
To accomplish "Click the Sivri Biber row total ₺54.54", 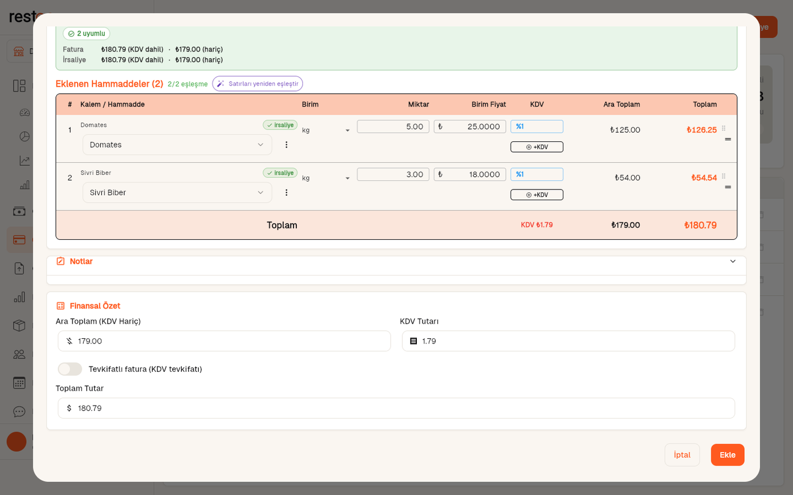I will [704, 178].
